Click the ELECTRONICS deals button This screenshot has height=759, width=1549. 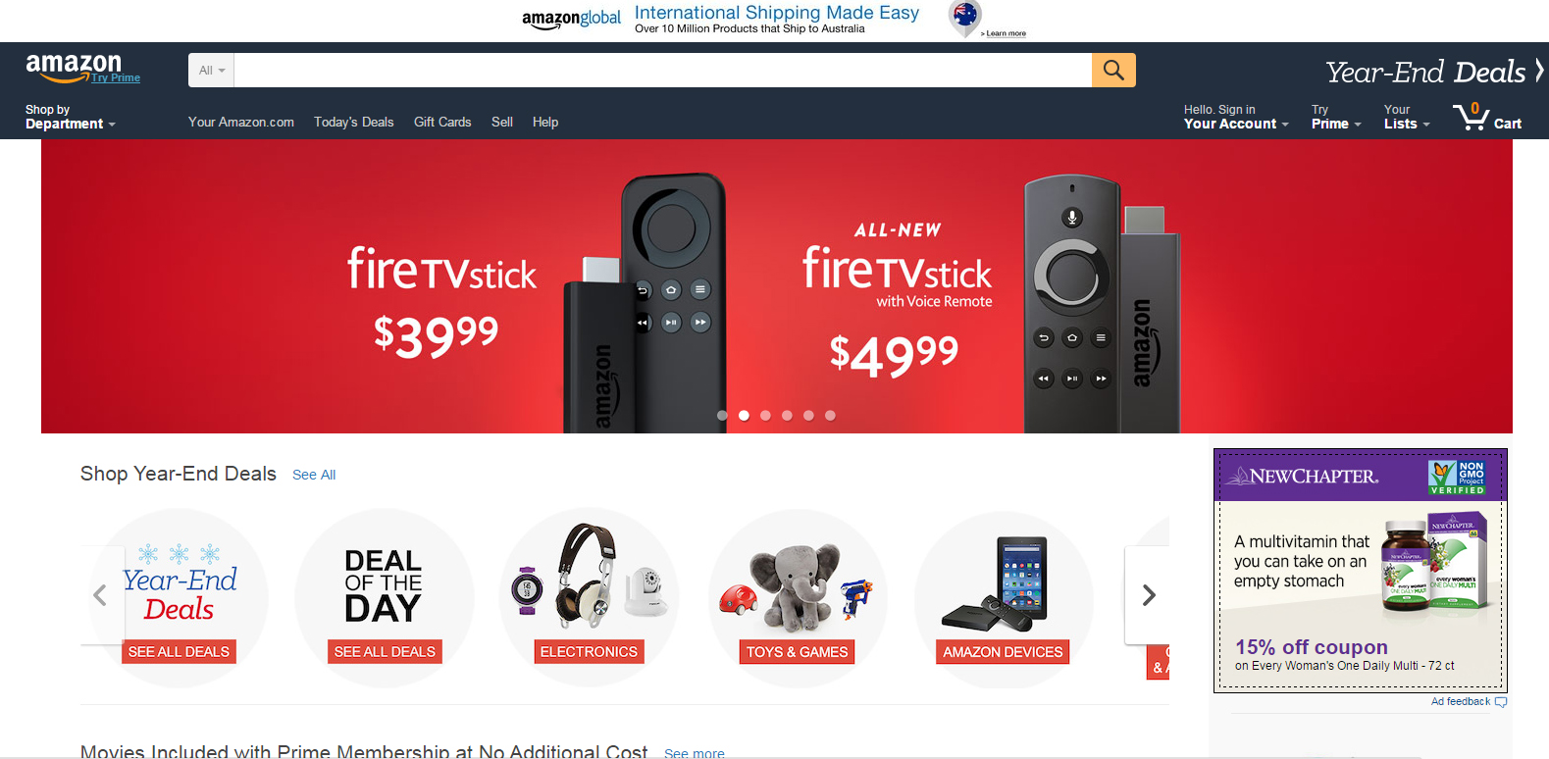pyautogui.click(x=589, y=652)
